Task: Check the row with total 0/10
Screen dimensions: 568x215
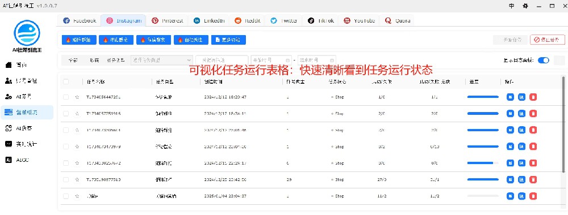Action: [x=66, y=147]
